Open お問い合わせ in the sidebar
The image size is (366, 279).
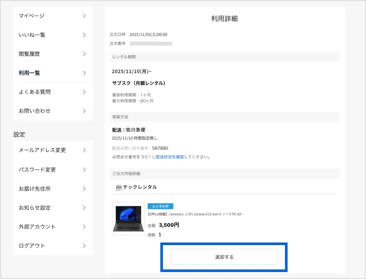click(x=53, y=111)
